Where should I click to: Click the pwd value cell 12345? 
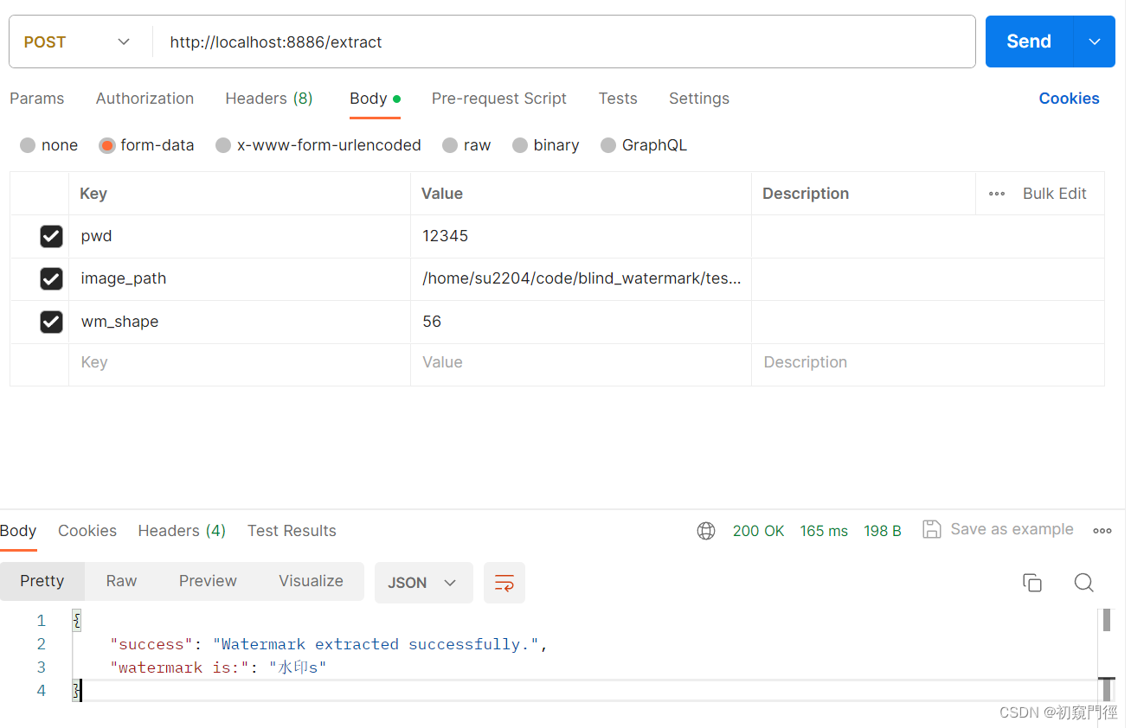point(581,236)
